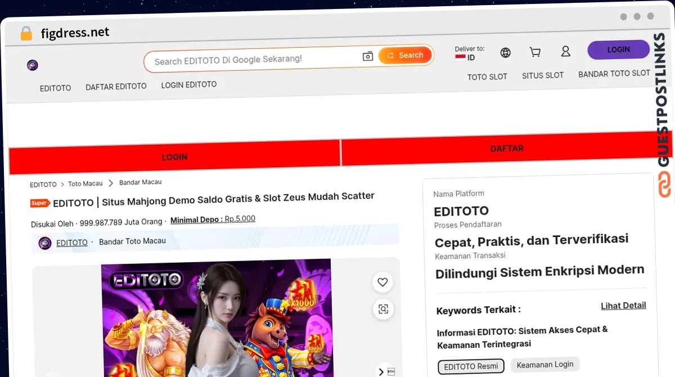Click the visual search scan icon on image
This screenshot has height=377, width=675.
pos(383,309)
